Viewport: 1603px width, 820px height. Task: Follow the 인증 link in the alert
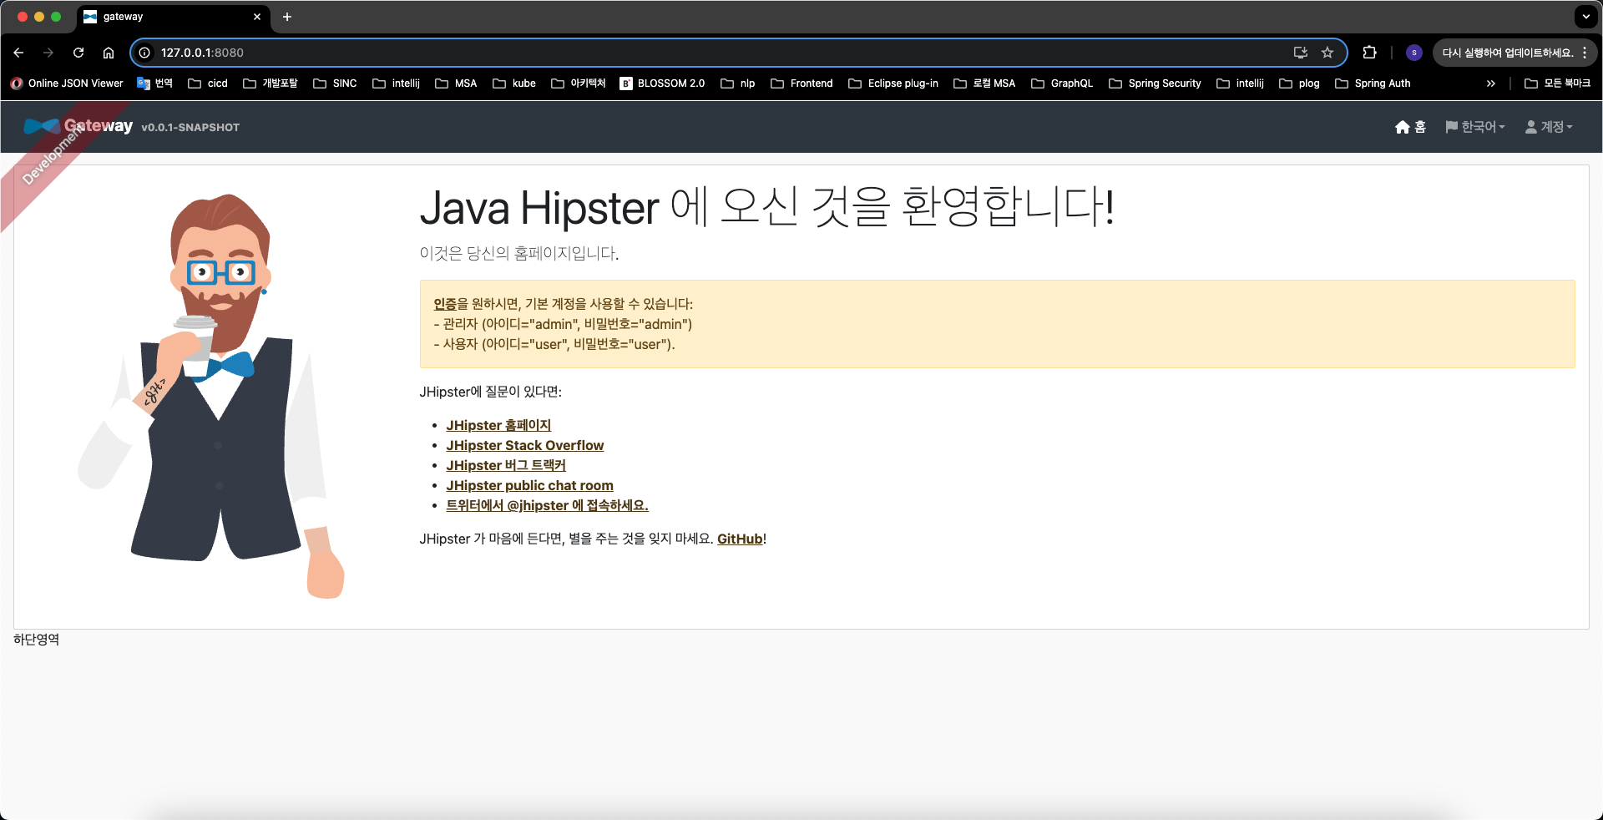(x=445, y=304)
